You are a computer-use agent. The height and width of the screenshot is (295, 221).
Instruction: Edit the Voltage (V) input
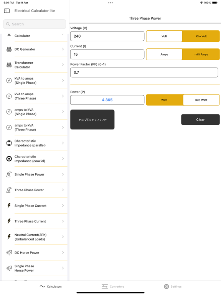point(107,36)
